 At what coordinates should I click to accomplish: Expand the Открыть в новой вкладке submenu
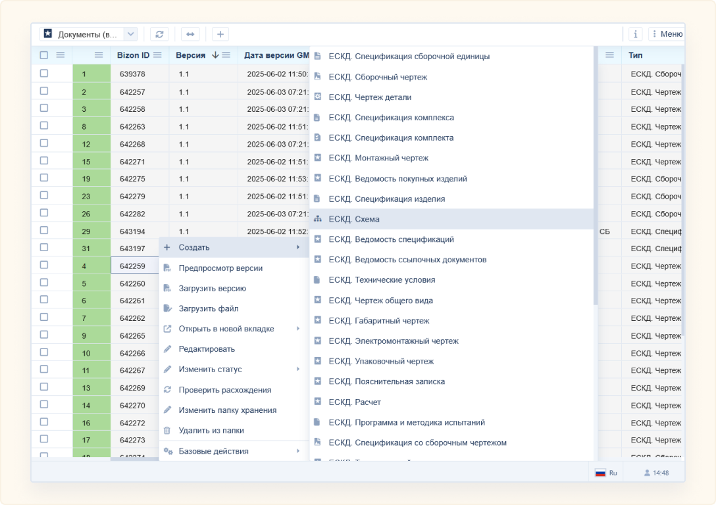(298, 329)
